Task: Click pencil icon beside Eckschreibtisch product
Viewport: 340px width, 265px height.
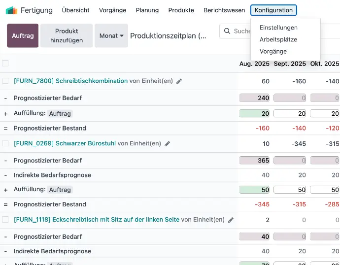Action: point(231,220)
